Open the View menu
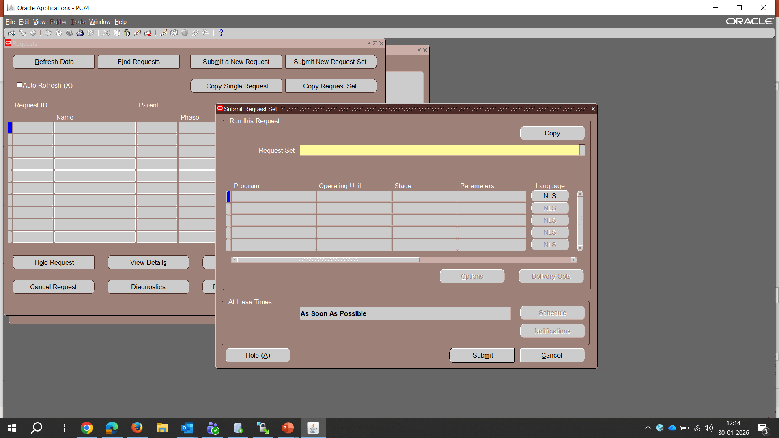The image size is (779, 438). (39, 22)
